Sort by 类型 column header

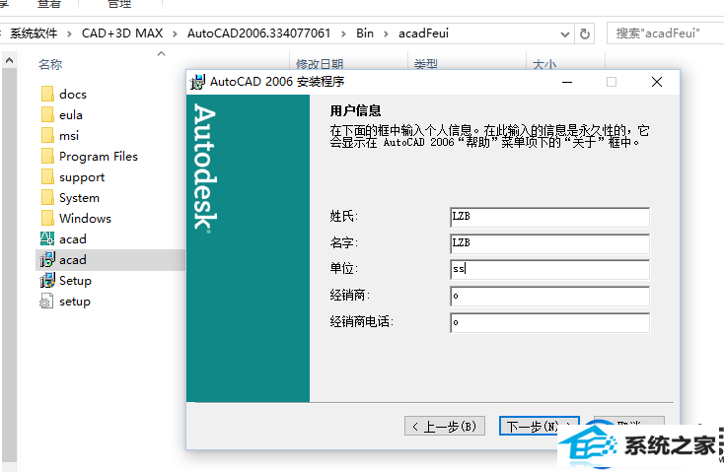426,64
